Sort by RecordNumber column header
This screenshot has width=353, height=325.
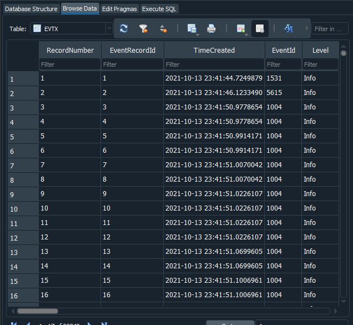pos(70,50)
